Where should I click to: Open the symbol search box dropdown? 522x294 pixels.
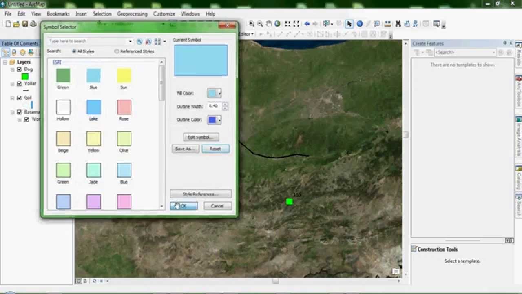pos(130,41)
